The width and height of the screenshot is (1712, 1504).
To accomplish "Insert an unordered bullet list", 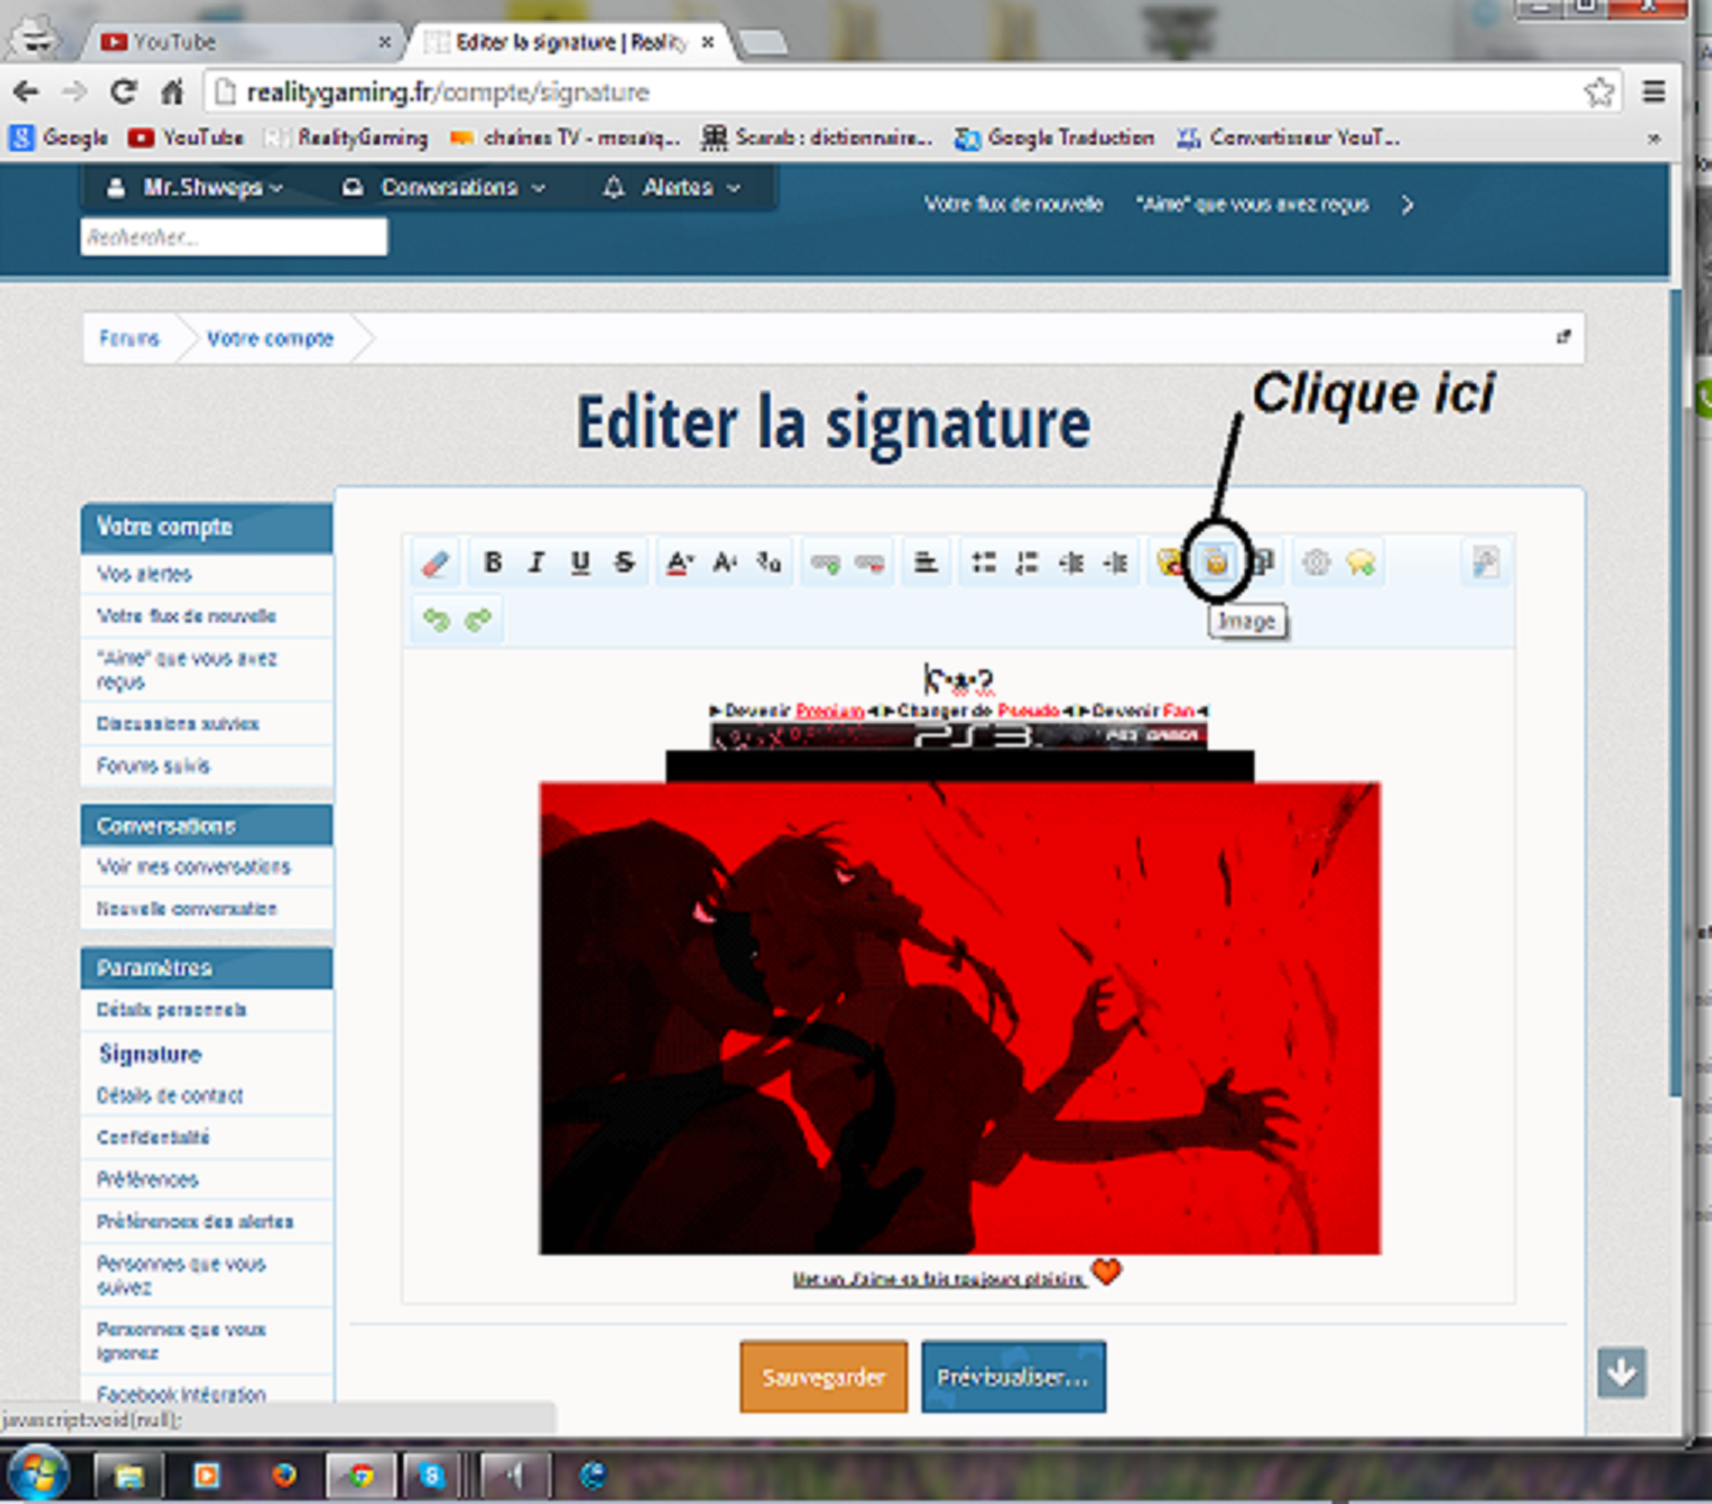I will 983,562.
